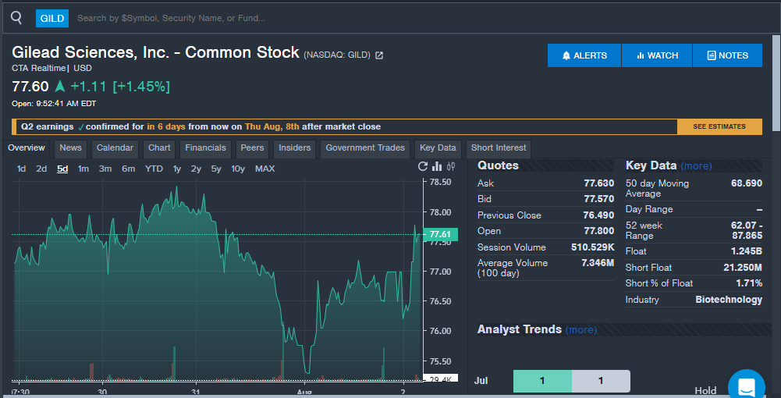Select the YTD chart range
Viewport: 781px width, 398px height.
click(x=154, y=169)
